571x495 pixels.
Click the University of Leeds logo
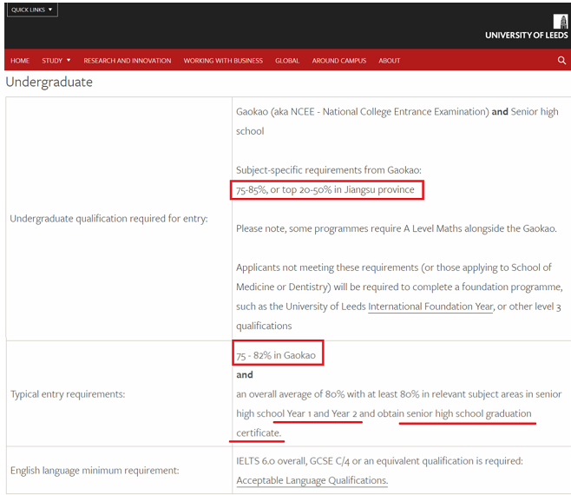pos(527,27)
